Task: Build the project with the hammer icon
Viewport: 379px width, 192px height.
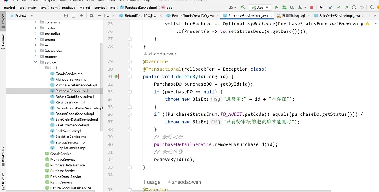Action: (243, 8)
